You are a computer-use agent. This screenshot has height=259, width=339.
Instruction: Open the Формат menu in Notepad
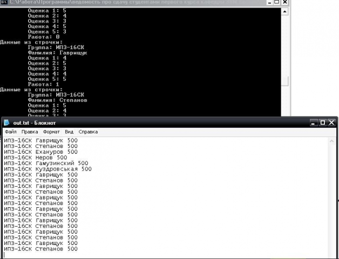51,132
